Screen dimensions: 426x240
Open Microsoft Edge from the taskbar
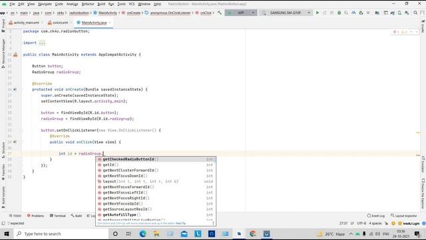tap(142, 234)
